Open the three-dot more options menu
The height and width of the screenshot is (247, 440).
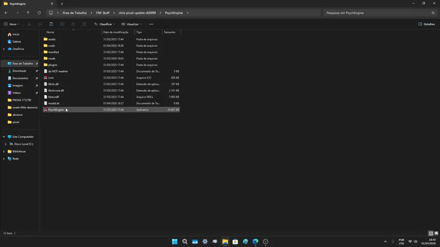click(151, 24)
